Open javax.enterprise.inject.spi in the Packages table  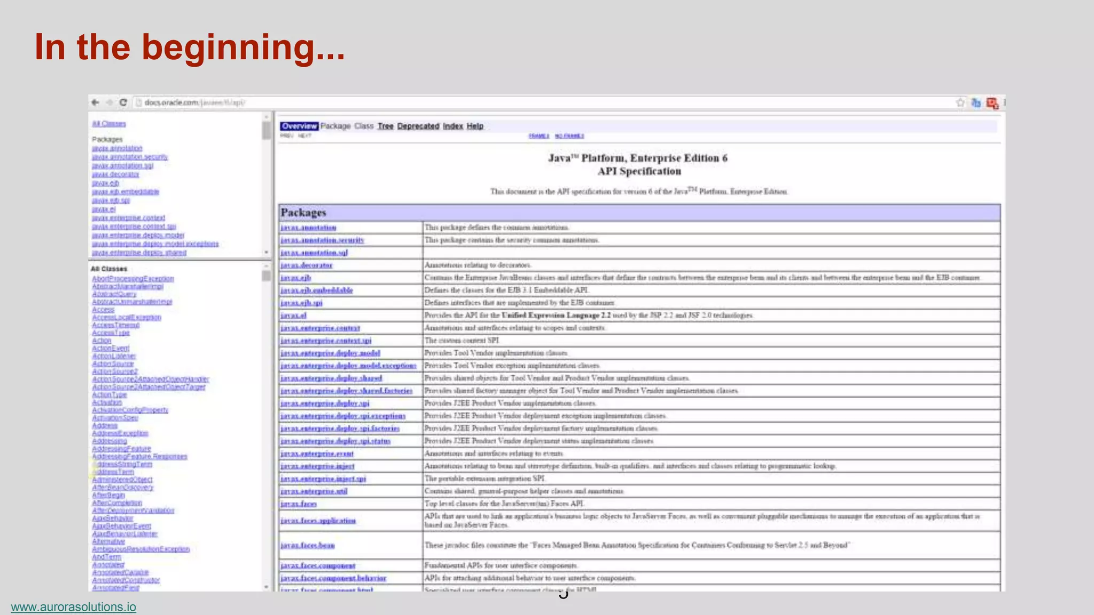click(x=323, y=479)
